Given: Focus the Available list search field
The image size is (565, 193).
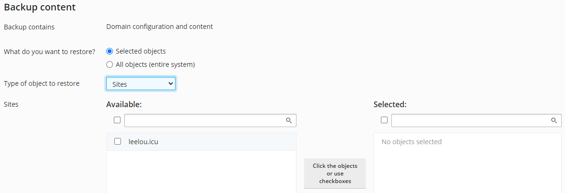Looking at the screenshot, I should coord(204,120).
